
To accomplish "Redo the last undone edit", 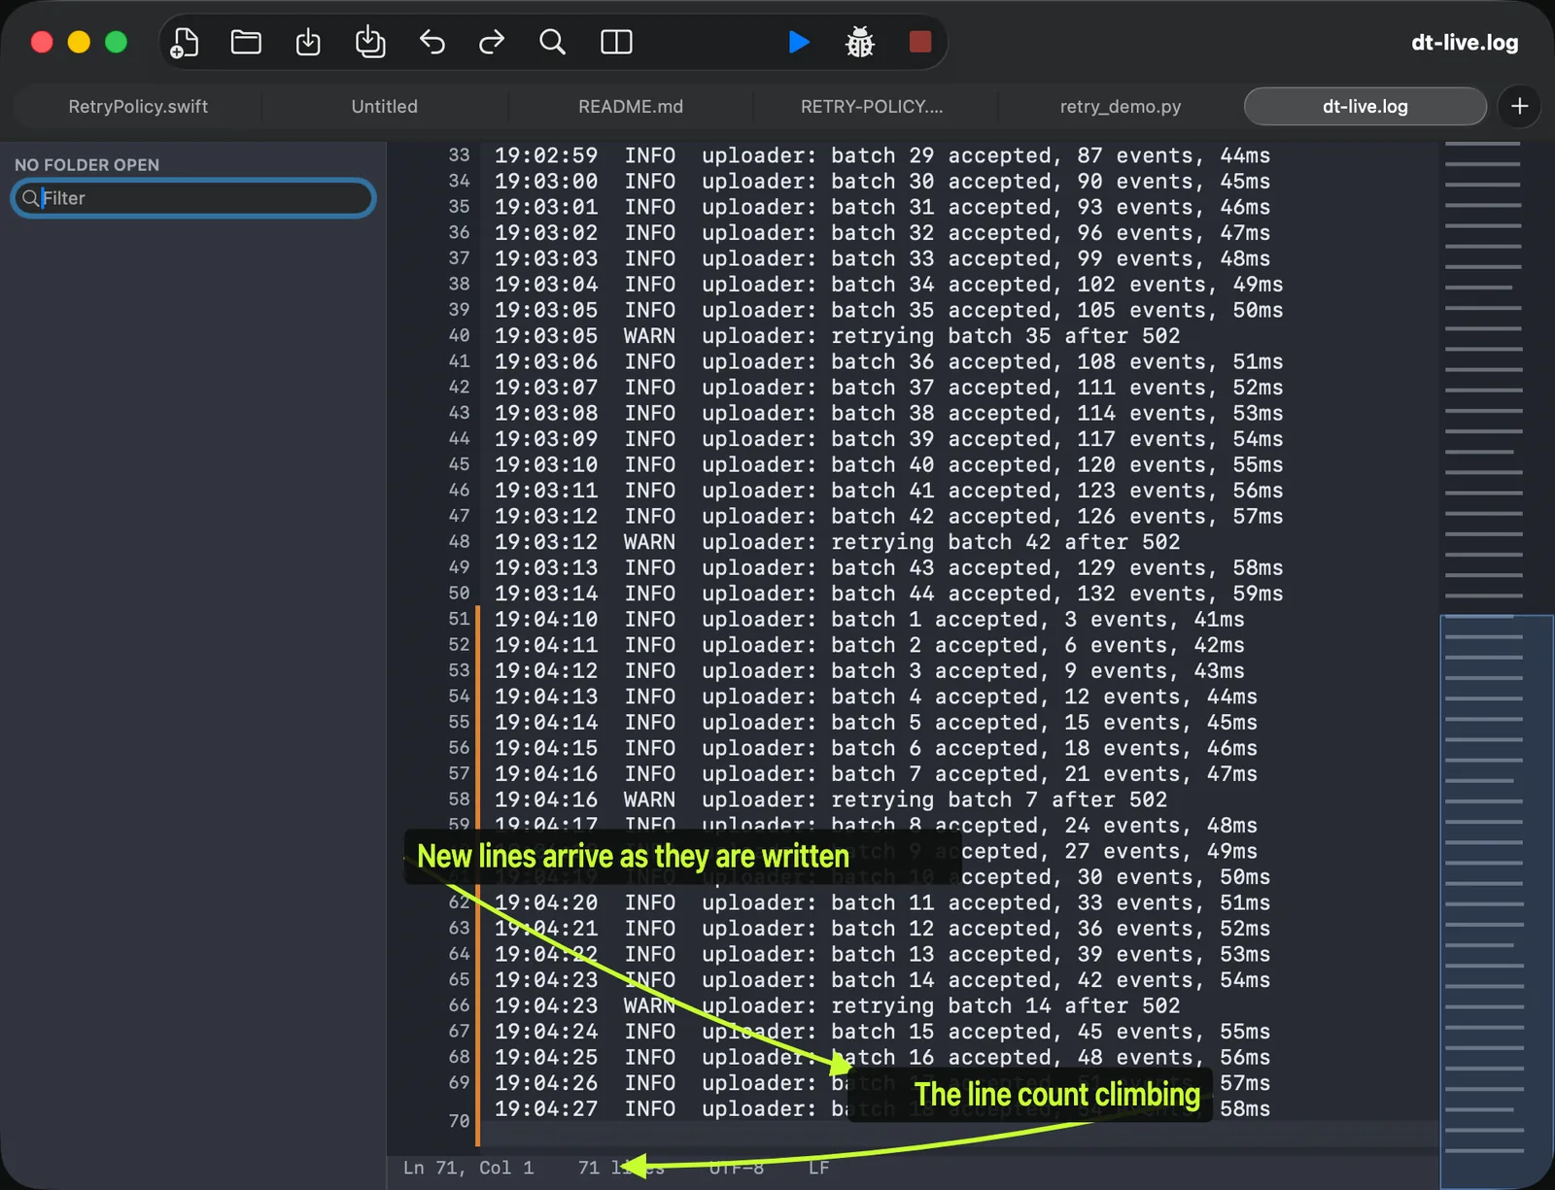I will point(492,42).
